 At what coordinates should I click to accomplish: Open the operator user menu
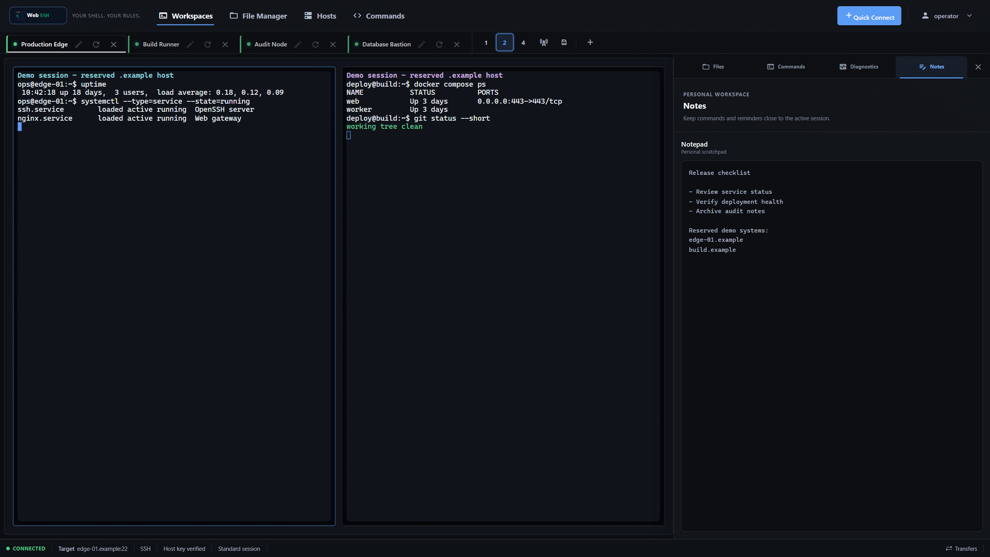[x=947, y=16]
